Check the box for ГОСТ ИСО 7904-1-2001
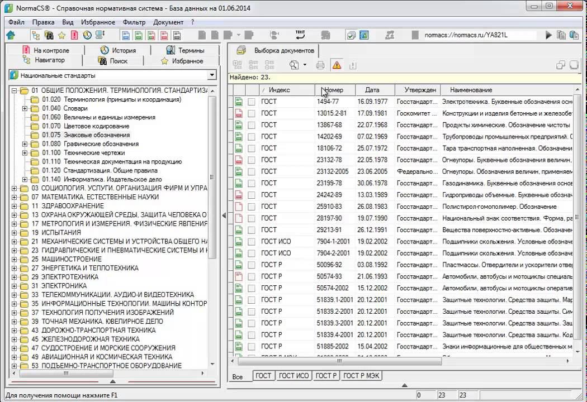The width and height of the screenshot is (587, 402). point(252,242)
